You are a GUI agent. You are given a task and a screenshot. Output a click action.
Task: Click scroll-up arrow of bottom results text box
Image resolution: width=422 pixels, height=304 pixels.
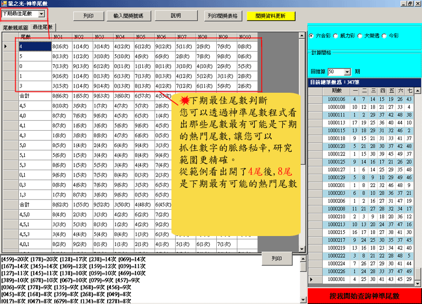[x=303, y=259]
